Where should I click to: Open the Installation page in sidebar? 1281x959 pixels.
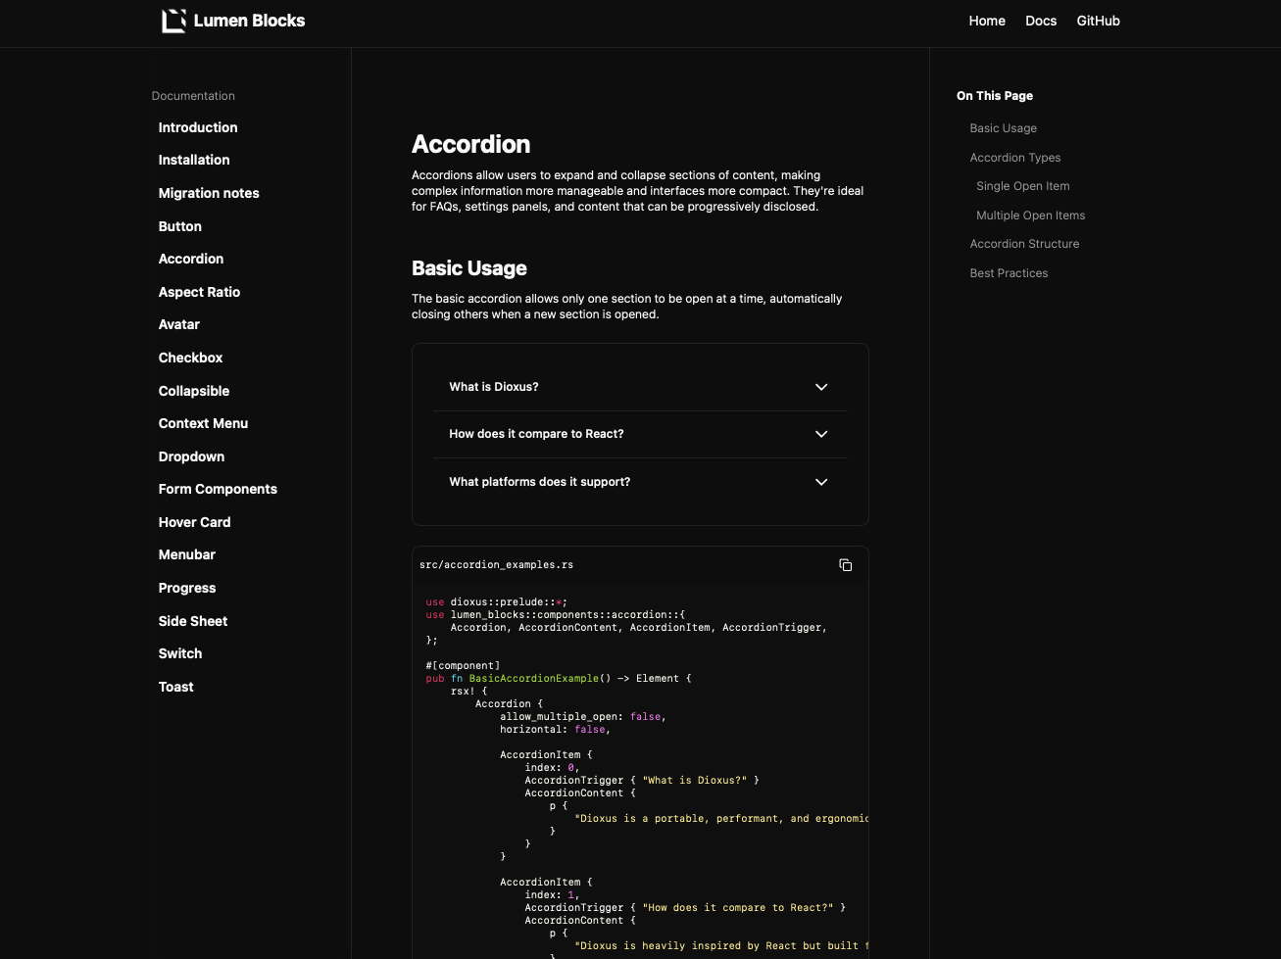point(194,160)
